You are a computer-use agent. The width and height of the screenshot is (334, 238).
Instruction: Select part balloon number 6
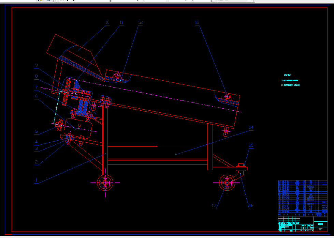coord(36,96)
